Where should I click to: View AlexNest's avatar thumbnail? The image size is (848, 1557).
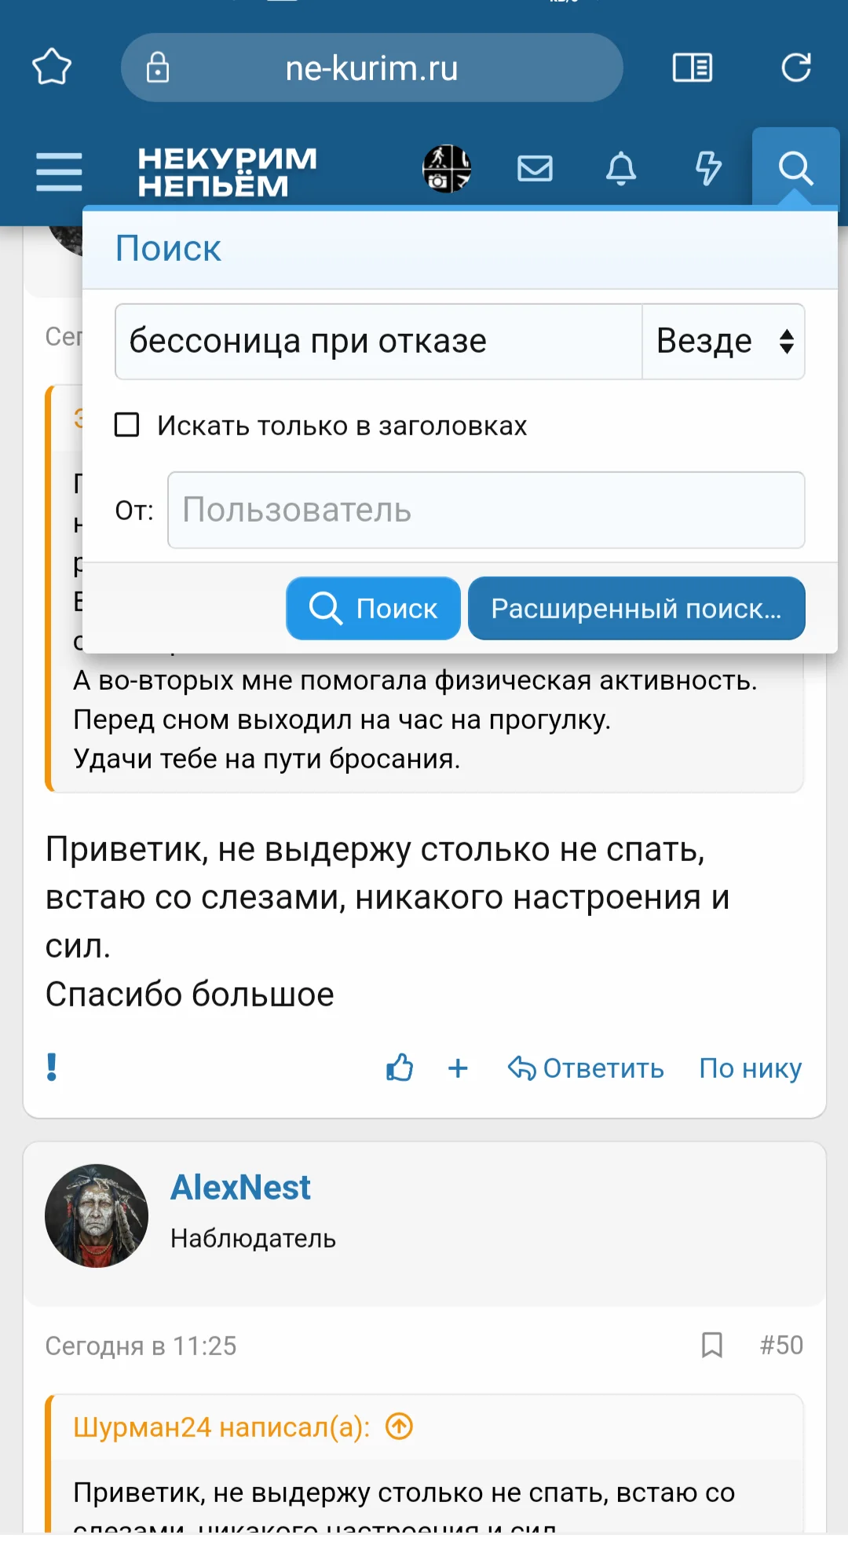click(97, 1214)
